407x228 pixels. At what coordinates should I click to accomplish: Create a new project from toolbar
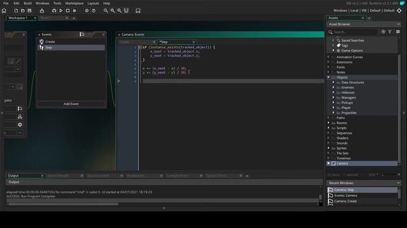[16, 11]
